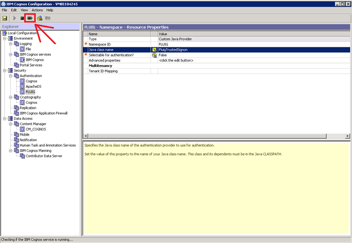The height and width of the screenshot is (243, 352).
Task: Collapse the Environment tree node
Action: 5,38
